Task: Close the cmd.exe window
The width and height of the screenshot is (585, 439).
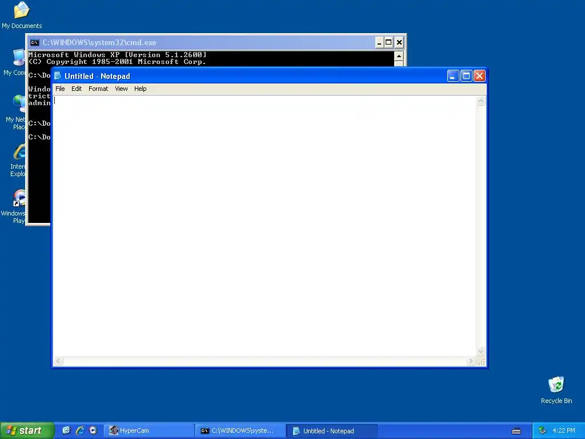Action: click(x=399, y=42)
